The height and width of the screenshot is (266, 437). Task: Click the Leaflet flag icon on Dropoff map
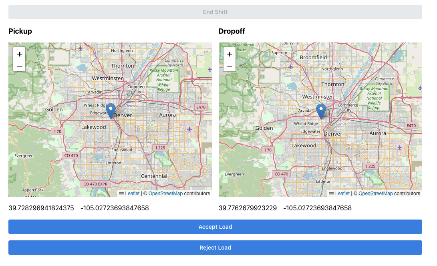[x=332, y=193]
